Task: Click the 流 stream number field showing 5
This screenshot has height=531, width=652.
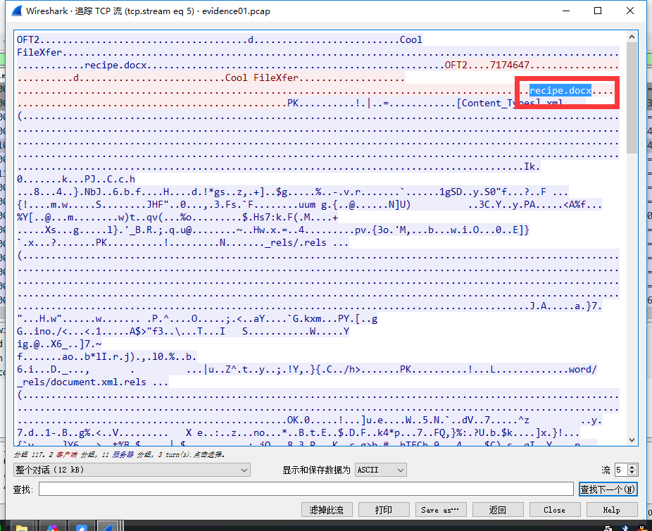Action: [621, 470]
